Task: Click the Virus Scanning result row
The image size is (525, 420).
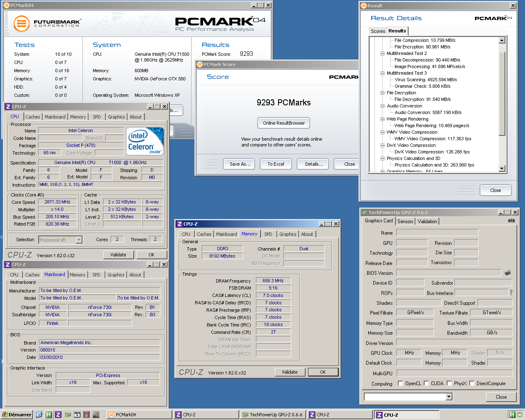Action: [426, 80]
